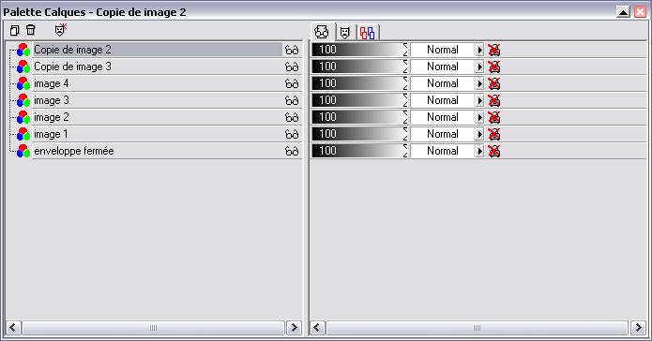Adjust opacity slider of Copie de image 2

pyautogui.click(x=360, y=50)
